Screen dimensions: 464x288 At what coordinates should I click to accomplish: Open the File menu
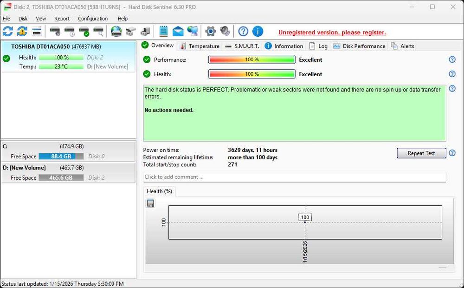[6, 19]
